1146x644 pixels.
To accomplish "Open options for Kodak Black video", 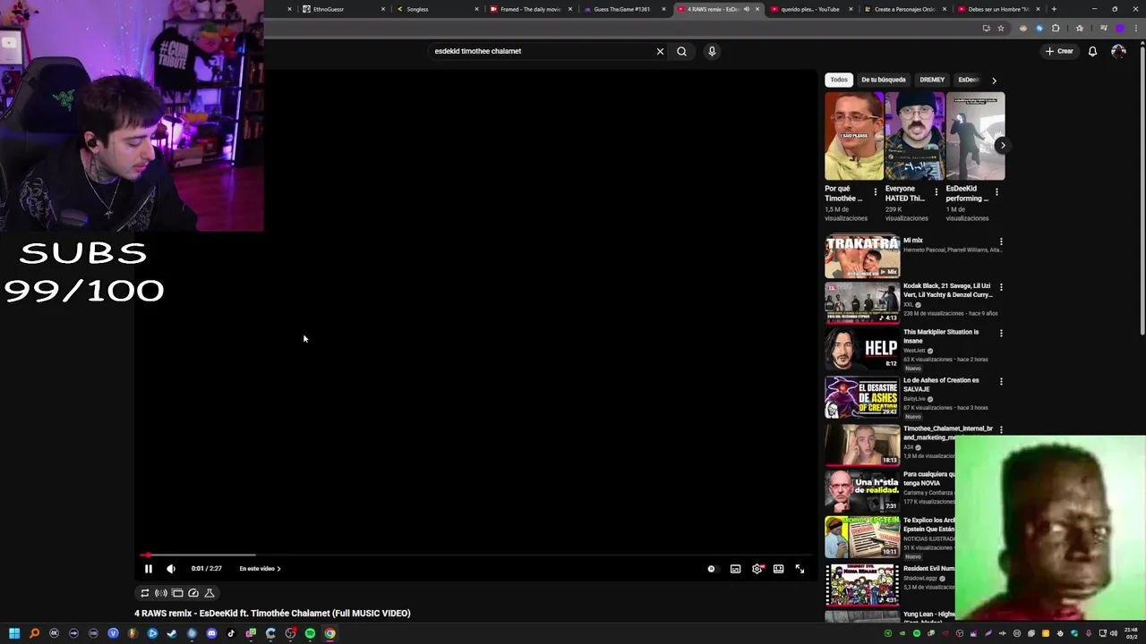I will (1001, 287).
